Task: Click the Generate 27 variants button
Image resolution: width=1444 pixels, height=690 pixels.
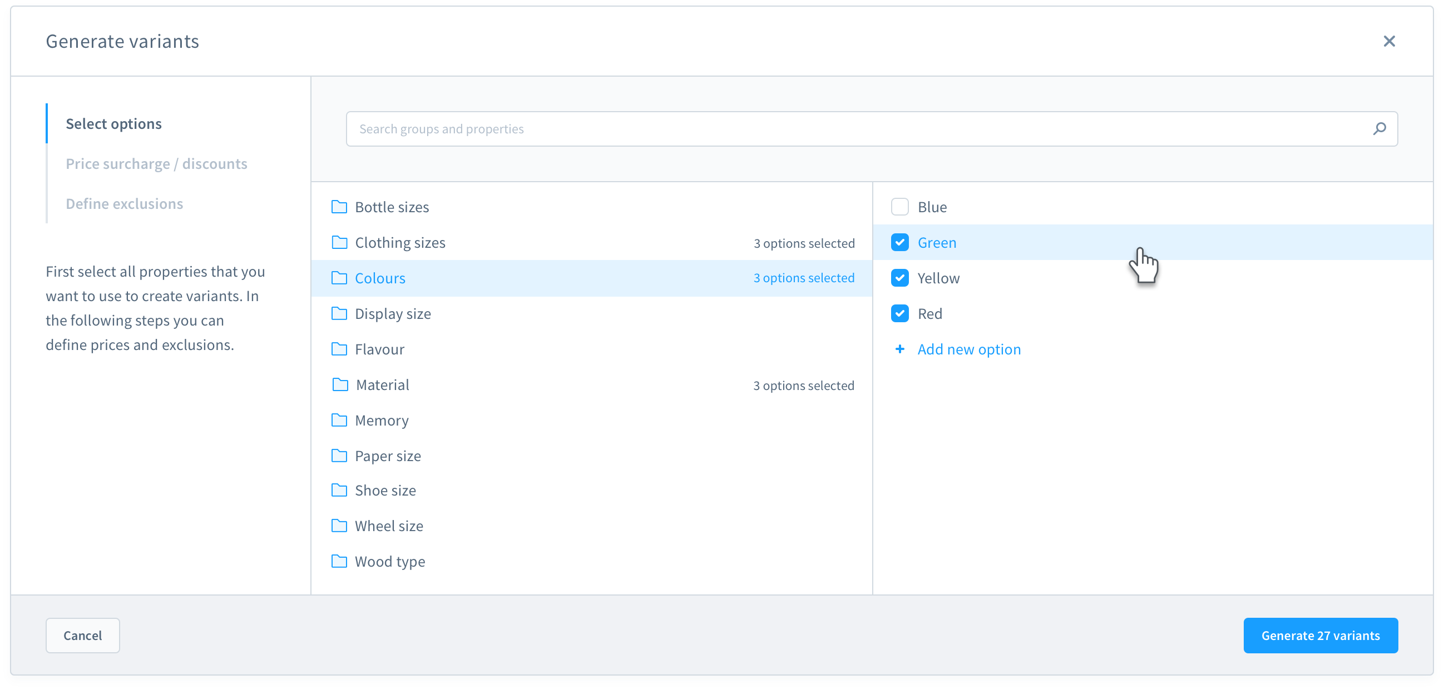Action: pos(1321,636)
